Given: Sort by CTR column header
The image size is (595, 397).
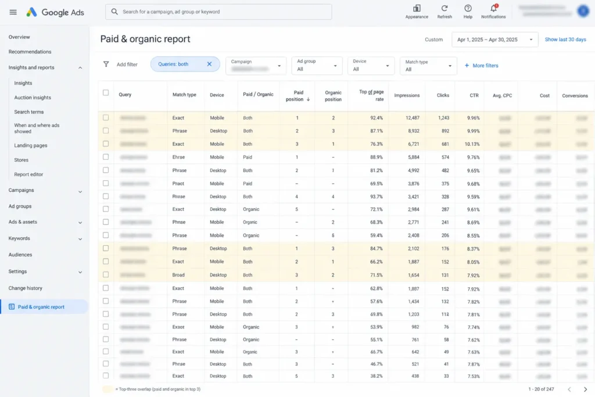Looking at the screenshot, I should click(x=474, y=95).
